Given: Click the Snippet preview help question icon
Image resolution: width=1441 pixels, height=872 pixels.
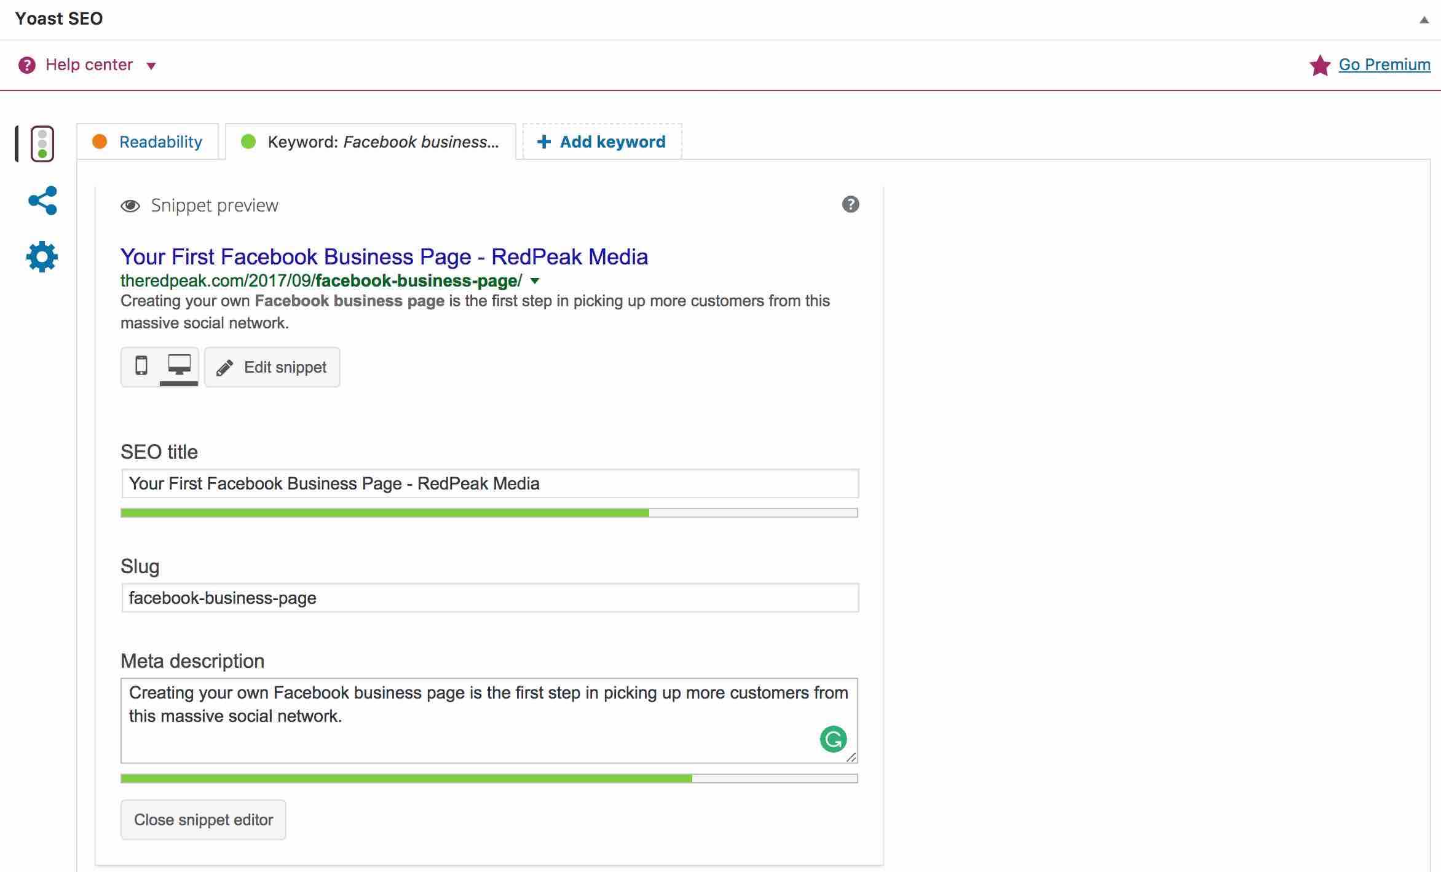Looking at the screenshot, I should [850, 204].
